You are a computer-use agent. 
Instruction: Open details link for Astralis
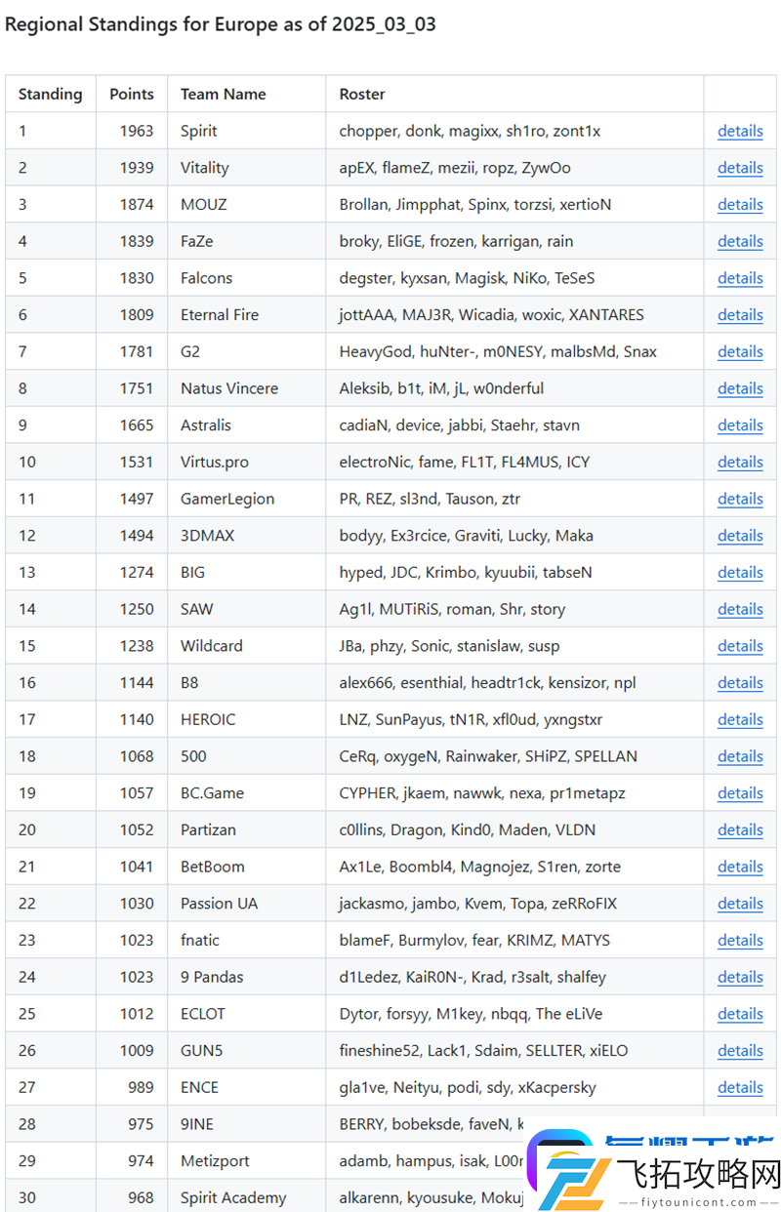click(740, 425)
